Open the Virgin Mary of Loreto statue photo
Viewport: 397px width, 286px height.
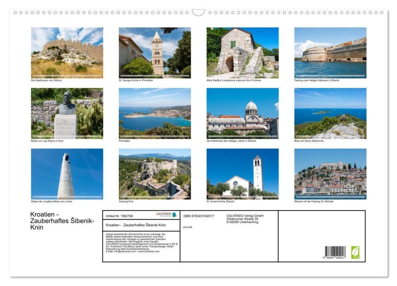coord(67,174)
